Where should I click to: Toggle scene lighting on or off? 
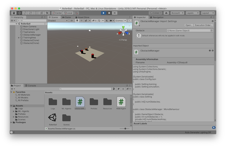tap(77, 21)
